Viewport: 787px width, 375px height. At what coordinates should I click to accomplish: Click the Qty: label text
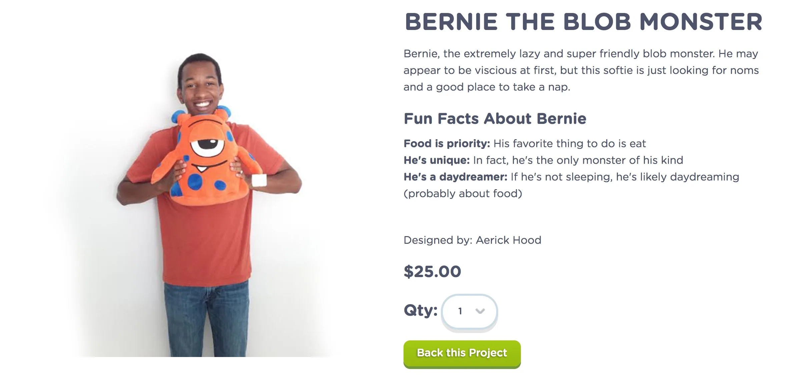pos(421,310)
